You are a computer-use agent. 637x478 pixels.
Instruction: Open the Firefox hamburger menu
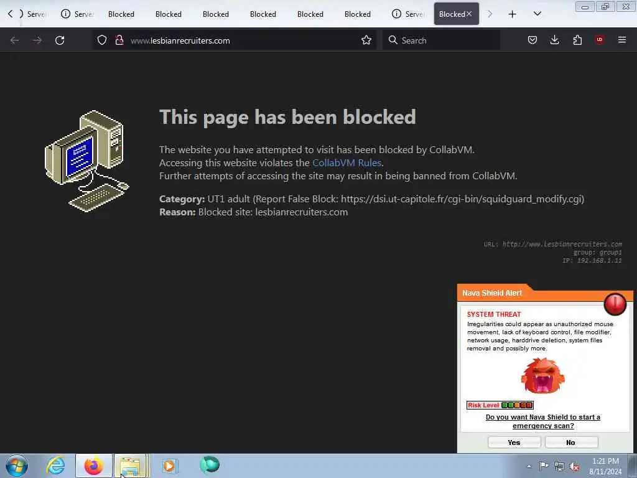621,40
